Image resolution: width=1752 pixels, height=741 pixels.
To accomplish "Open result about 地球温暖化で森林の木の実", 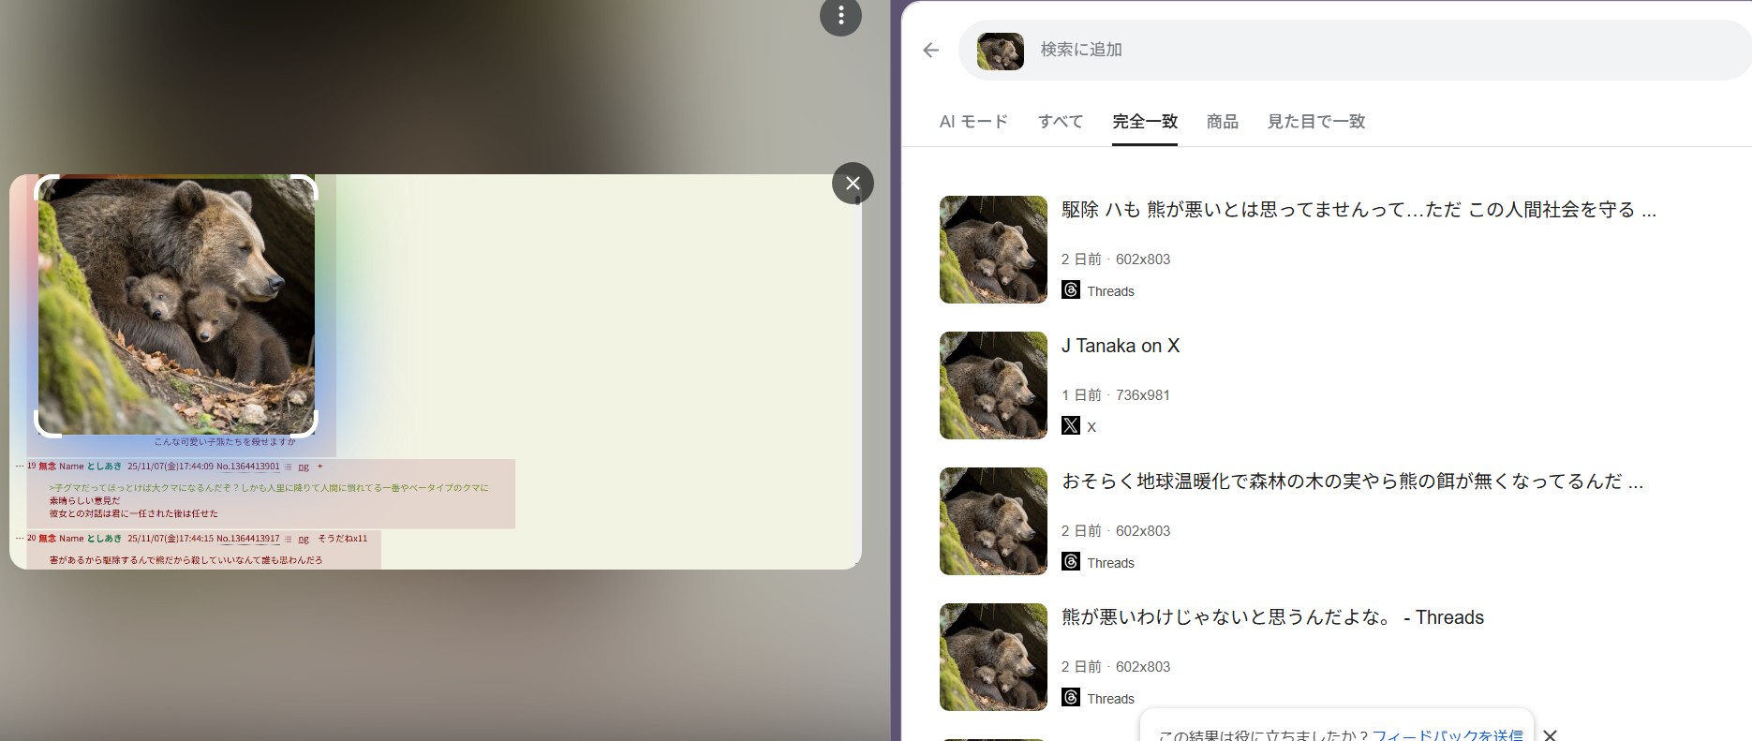I will coord(1352,482).
